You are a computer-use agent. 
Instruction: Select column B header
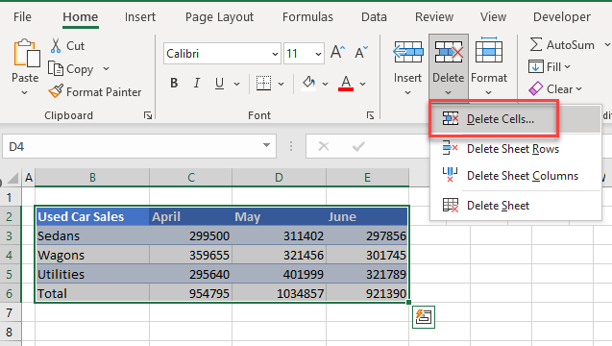92,178
